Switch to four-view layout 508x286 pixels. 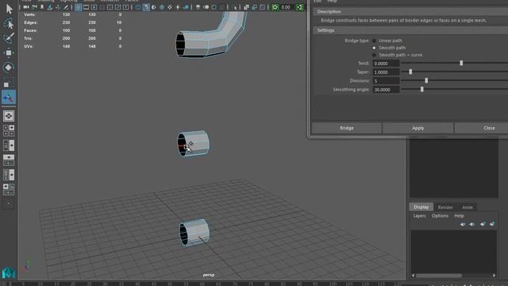[9, 130]
